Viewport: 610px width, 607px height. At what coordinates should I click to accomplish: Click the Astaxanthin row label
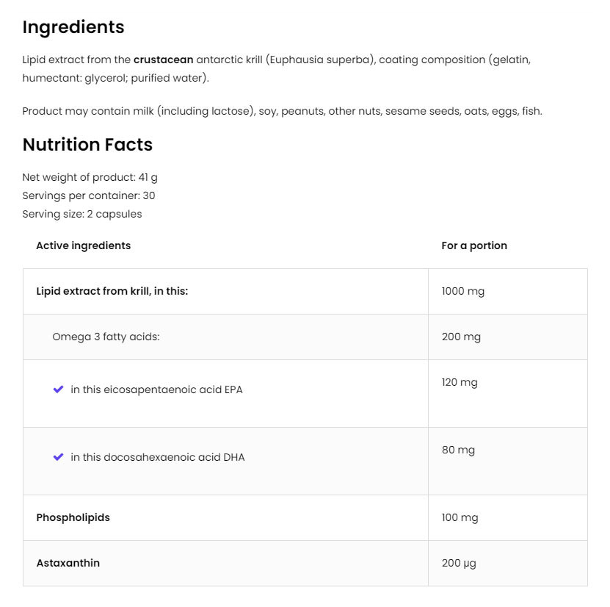[x=68, y=563]
